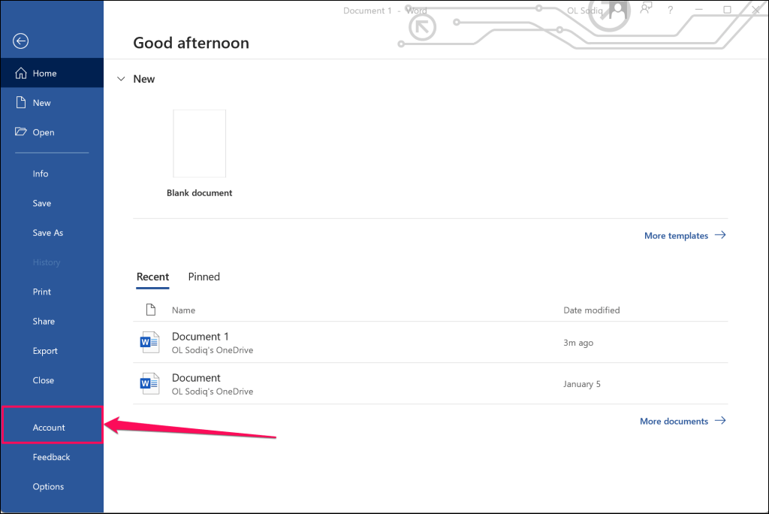Create a Blank document from thumbnail

tap(199, 144)
